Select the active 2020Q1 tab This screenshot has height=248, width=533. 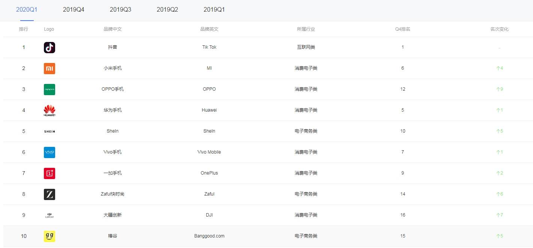[x=27, y=10]
